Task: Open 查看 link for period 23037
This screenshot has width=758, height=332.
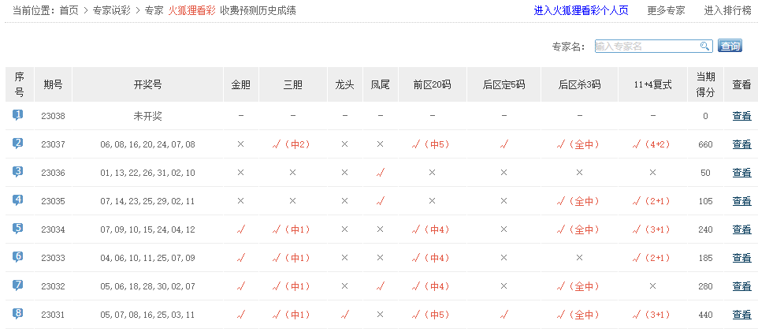Action: point(741,144)
